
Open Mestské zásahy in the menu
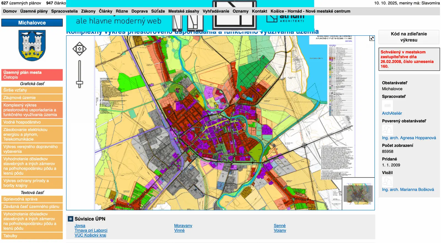184,11
